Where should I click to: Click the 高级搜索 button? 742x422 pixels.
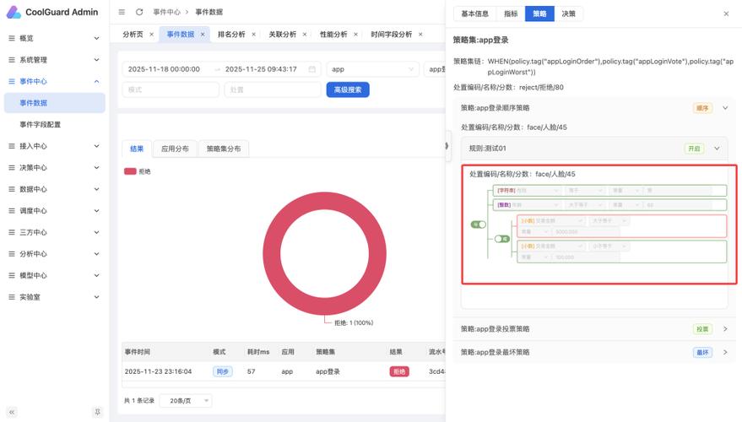348,89
